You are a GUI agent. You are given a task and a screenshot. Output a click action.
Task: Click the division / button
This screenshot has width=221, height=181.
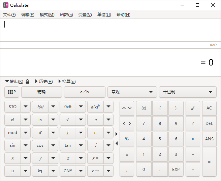tap(193, 124)
